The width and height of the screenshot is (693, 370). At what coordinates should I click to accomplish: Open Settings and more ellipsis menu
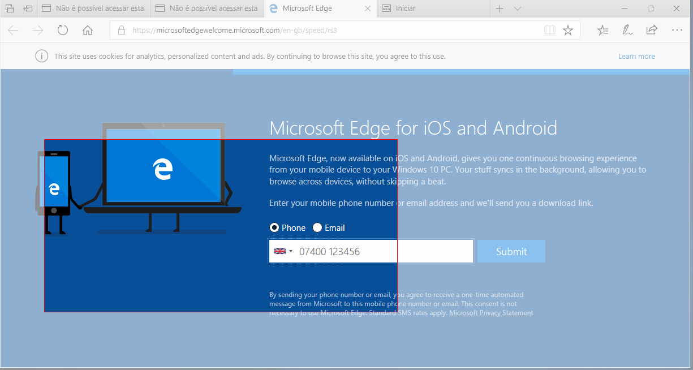[677, 31]
